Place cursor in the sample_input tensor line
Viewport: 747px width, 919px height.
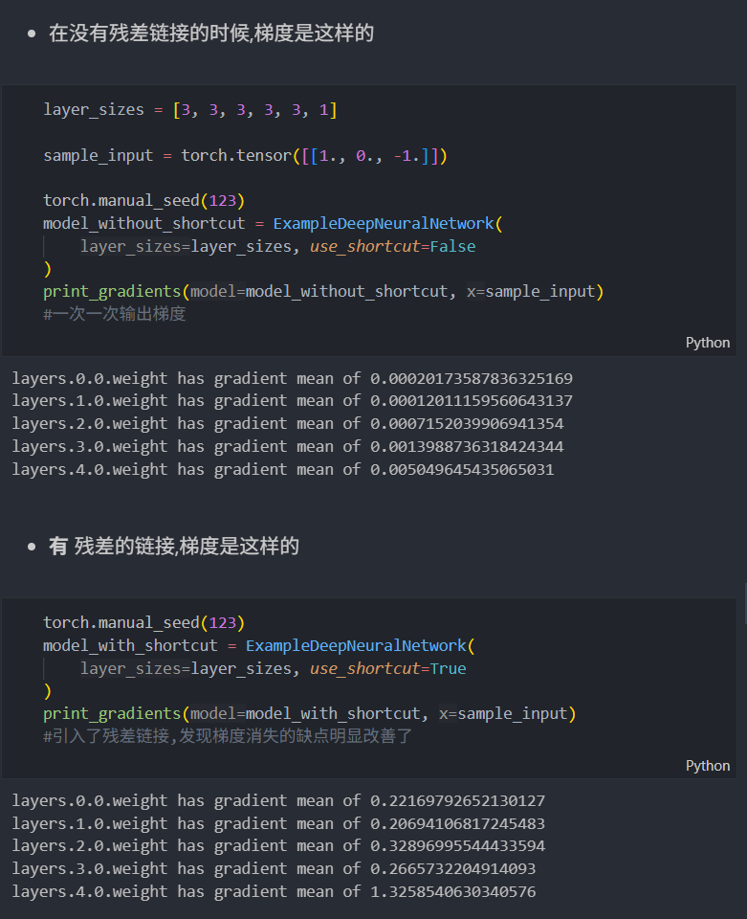pos(245,155)
